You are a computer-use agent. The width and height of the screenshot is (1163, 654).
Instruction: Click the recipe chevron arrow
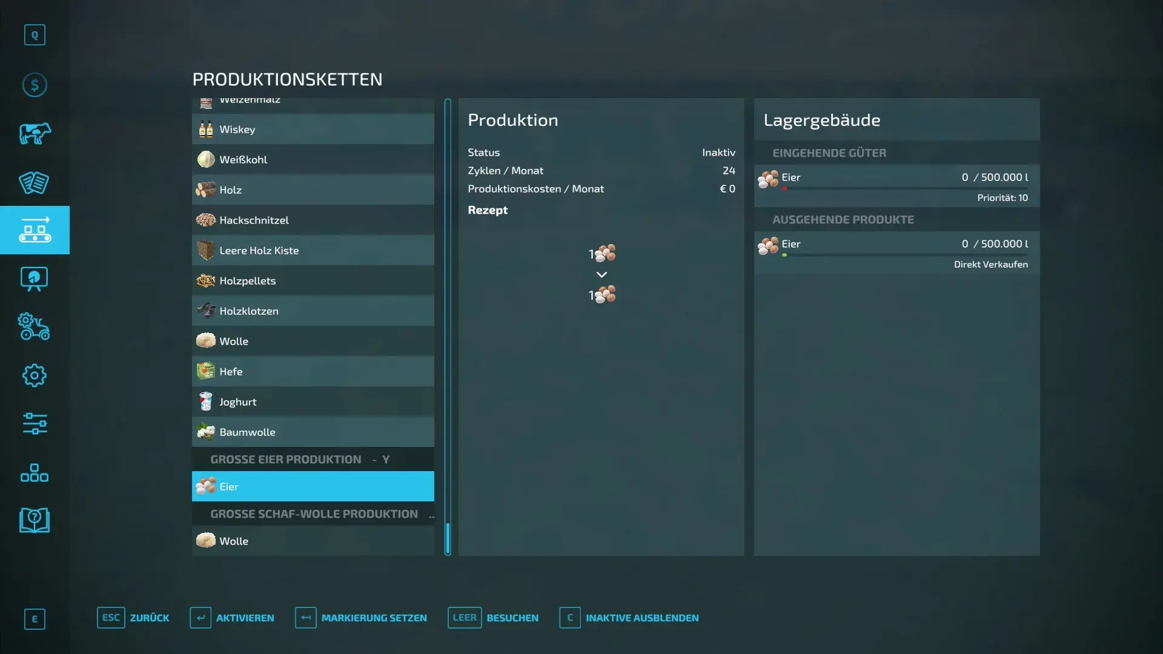click(x=601, y=274)
